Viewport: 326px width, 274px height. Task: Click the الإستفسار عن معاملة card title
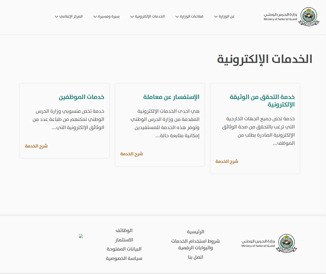pos(171,97)
